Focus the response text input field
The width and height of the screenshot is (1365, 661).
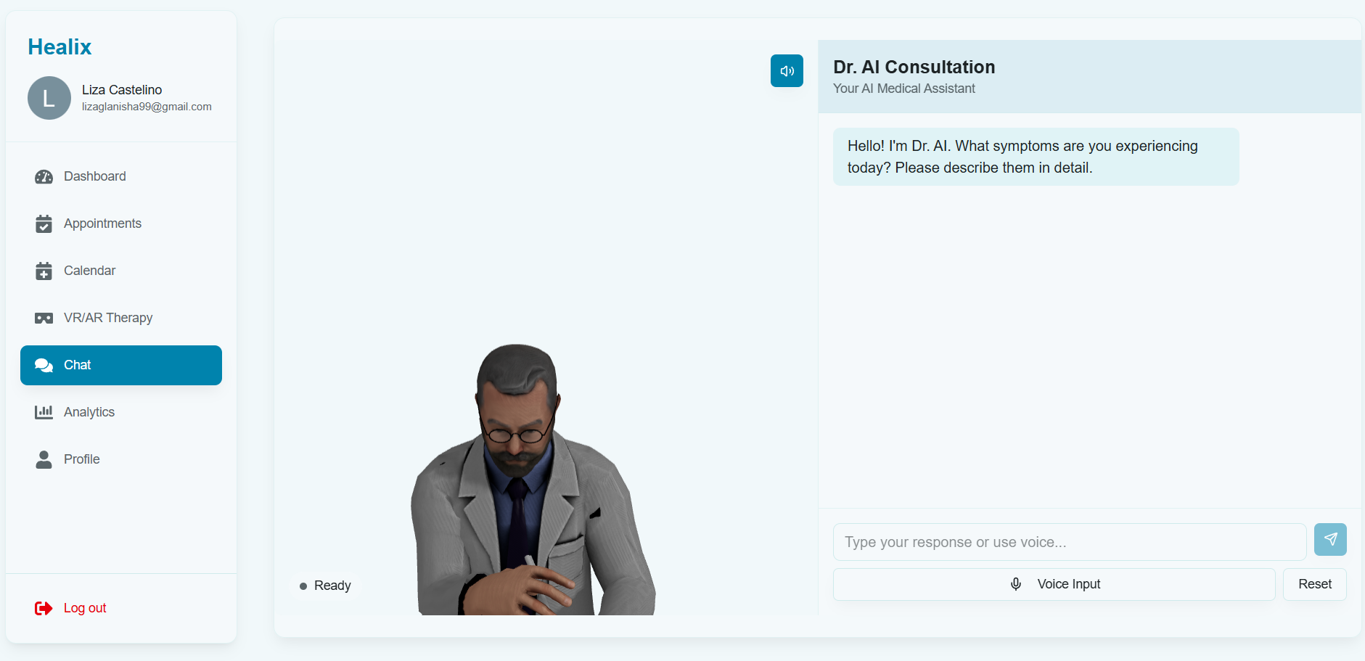pos(1070,542)
